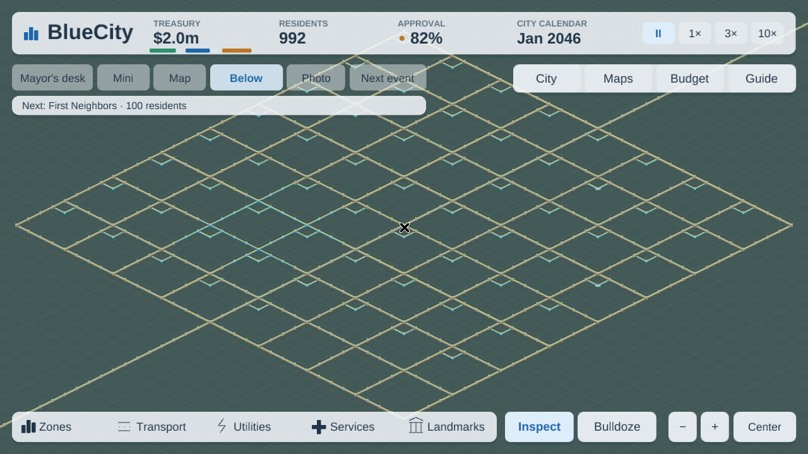Image resolution: width=808 pixels, height=454 pixels.
Task: Switch to Guide tab
Action: pyautogui.click(x=761, y=79)
